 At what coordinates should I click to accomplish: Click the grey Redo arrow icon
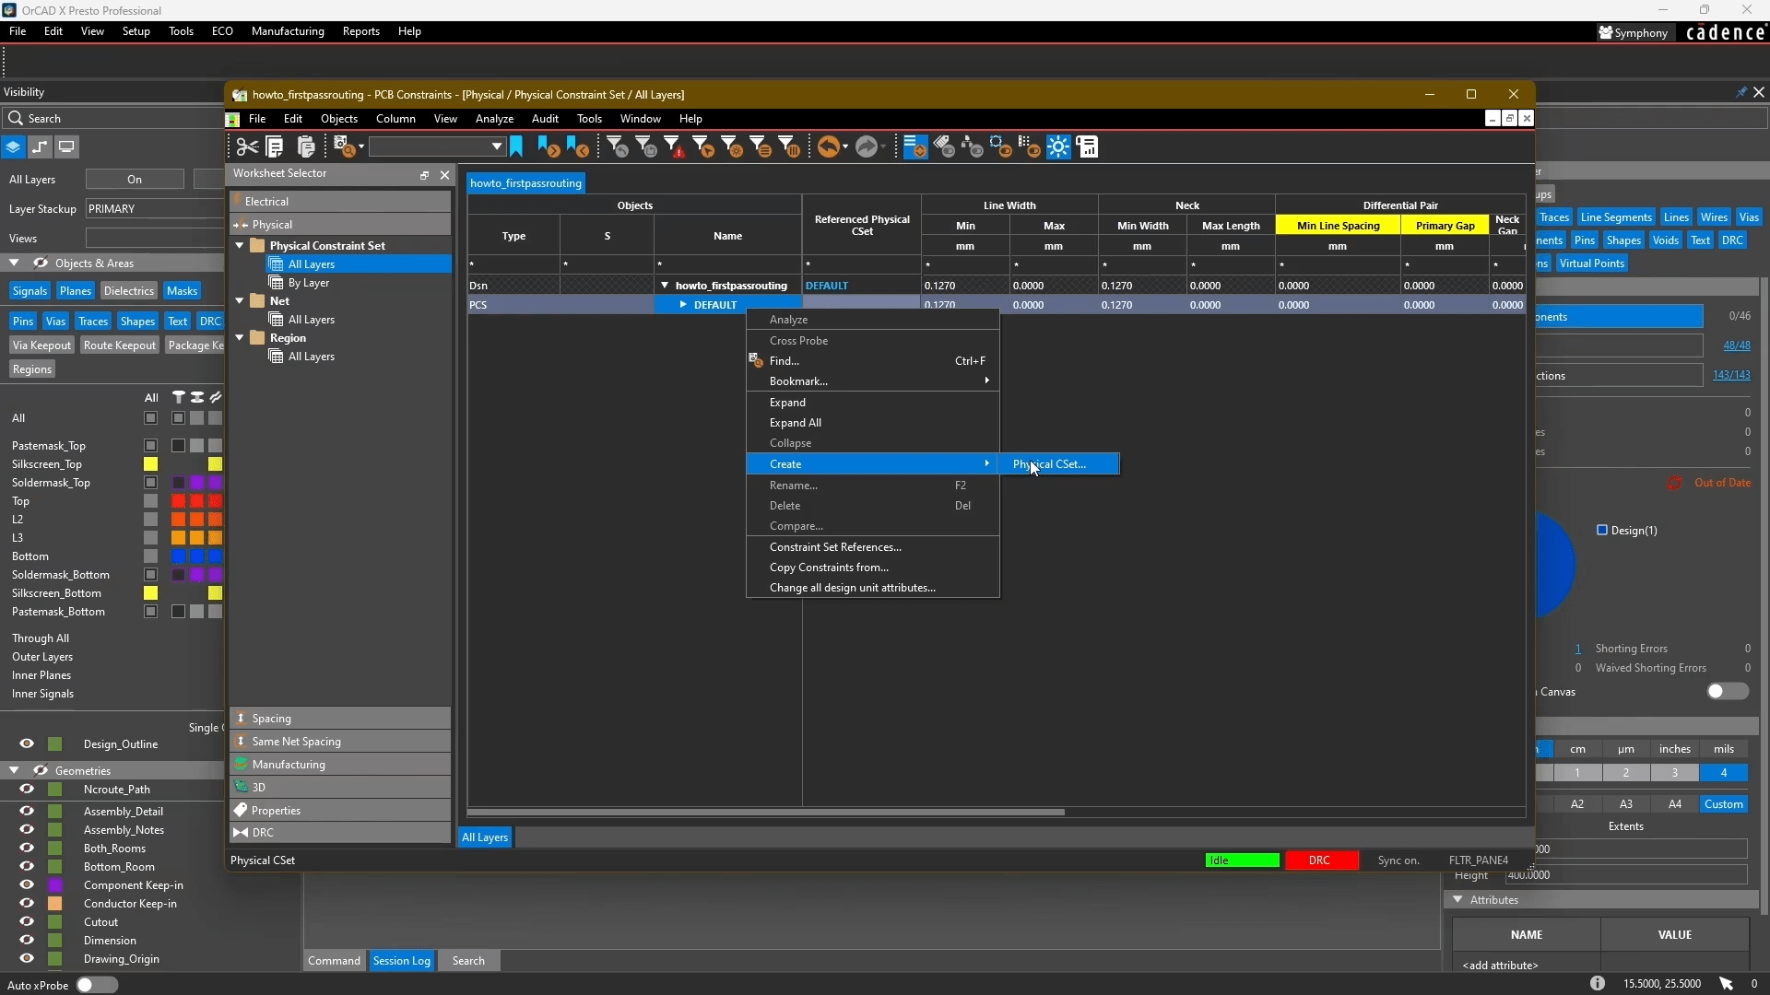(x=867, y=146)
